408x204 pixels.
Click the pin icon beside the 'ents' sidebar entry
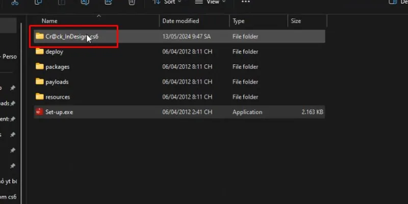click(x=13, y=119)
